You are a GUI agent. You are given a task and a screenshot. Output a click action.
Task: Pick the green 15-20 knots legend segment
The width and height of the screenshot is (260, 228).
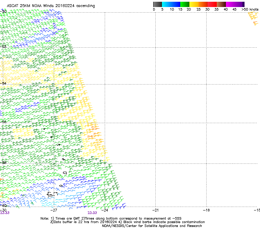click(185, 4)
